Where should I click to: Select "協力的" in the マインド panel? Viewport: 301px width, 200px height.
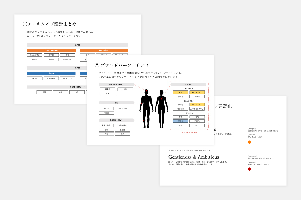[x=181, y=96]
